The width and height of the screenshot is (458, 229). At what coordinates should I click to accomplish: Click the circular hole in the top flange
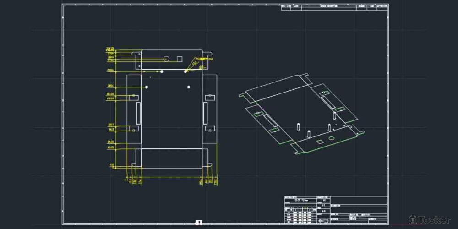click(x=167, y=59)
